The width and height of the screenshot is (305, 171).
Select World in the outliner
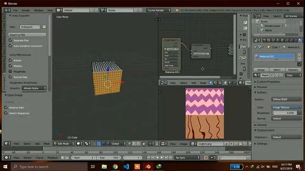point(268,30)
